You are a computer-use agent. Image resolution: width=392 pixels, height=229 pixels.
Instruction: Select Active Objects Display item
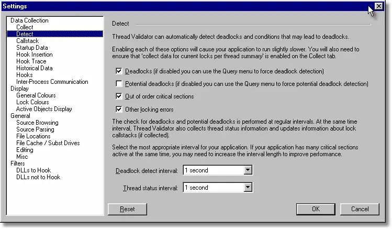[x=44, y=109]
